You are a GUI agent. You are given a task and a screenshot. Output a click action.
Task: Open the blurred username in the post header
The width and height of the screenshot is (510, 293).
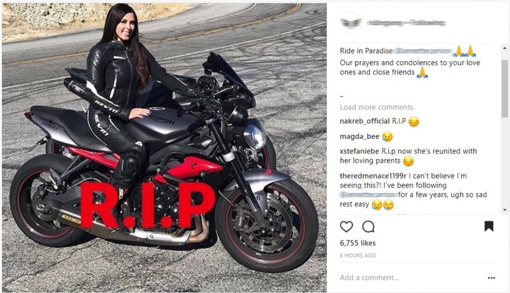click(x=406, y=23)
